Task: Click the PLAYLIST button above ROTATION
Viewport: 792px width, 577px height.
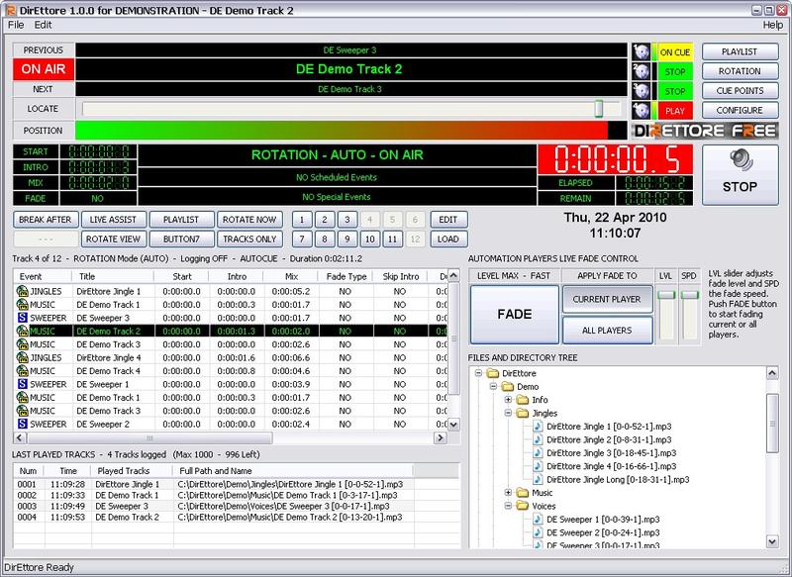Action: point(740,51)
